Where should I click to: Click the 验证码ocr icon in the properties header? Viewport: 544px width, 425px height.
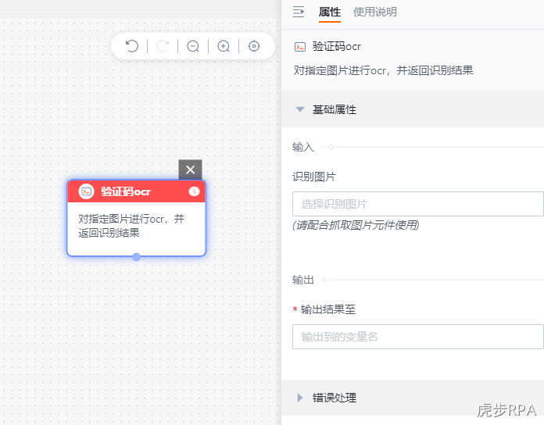pos(300,47)
